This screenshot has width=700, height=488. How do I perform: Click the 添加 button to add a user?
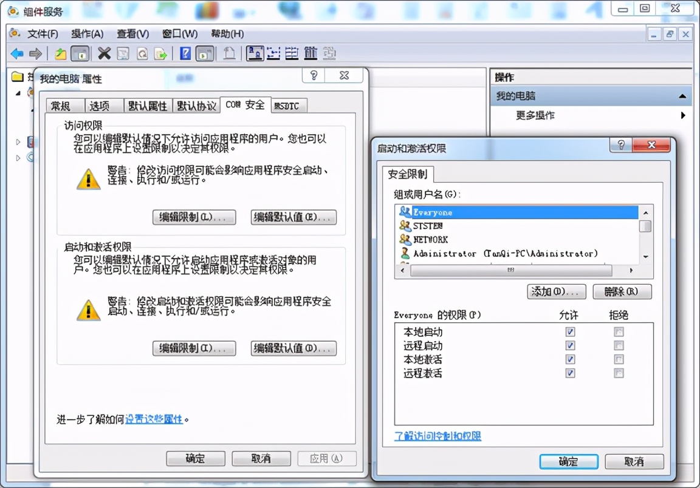click(x=555, y=291)
